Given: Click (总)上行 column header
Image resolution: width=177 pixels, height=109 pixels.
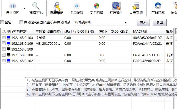Looking at the screenshot, I should (80, 32).
